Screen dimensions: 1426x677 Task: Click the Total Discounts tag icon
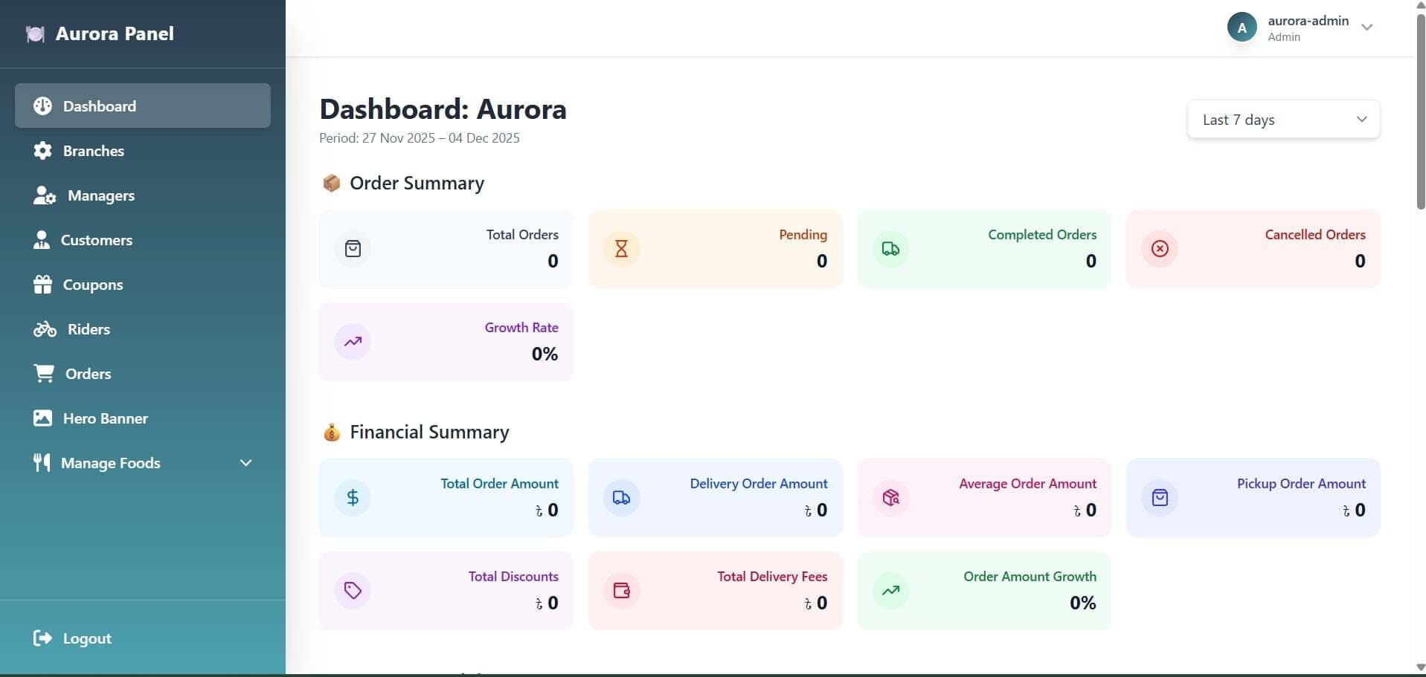(353, 591)
